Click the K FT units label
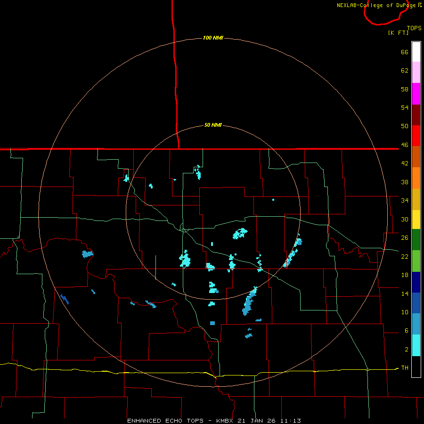The image size is (424, 424). [398, 33]
